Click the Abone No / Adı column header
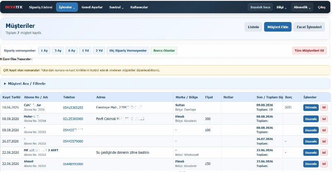The image size is (332, 172). pyautogui.click(x=36, y=97)
